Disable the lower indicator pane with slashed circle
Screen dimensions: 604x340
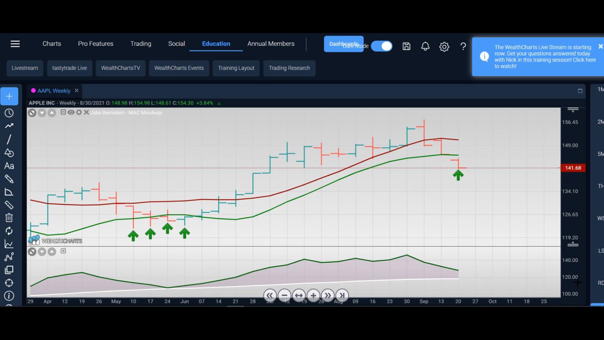[32, 252]
